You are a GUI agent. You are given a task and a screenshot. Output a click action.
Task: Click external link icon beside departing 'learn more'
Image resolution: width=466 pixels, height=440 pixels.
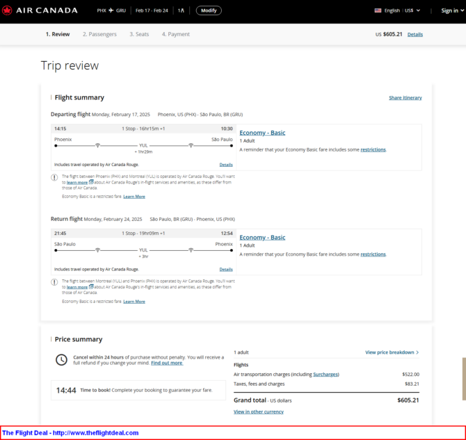(x=91, y=182)
